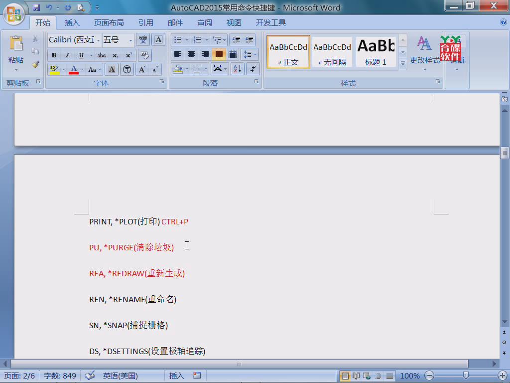Click the sort A-Z icon
The height and width of the screenshot is (383, 510).
tap(238, 69)
